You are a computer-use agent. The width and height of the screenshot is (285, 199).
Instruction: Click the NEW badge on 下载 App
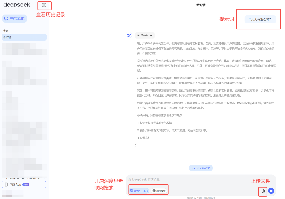pyautogui.click(x=26, y=185)
